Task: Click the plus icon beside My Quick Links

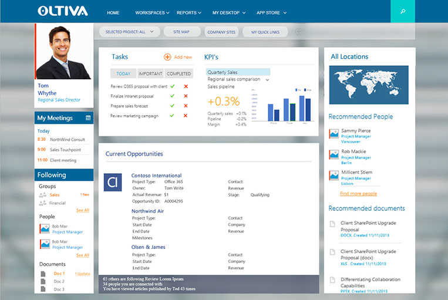Action: click(x=298, y=32)
